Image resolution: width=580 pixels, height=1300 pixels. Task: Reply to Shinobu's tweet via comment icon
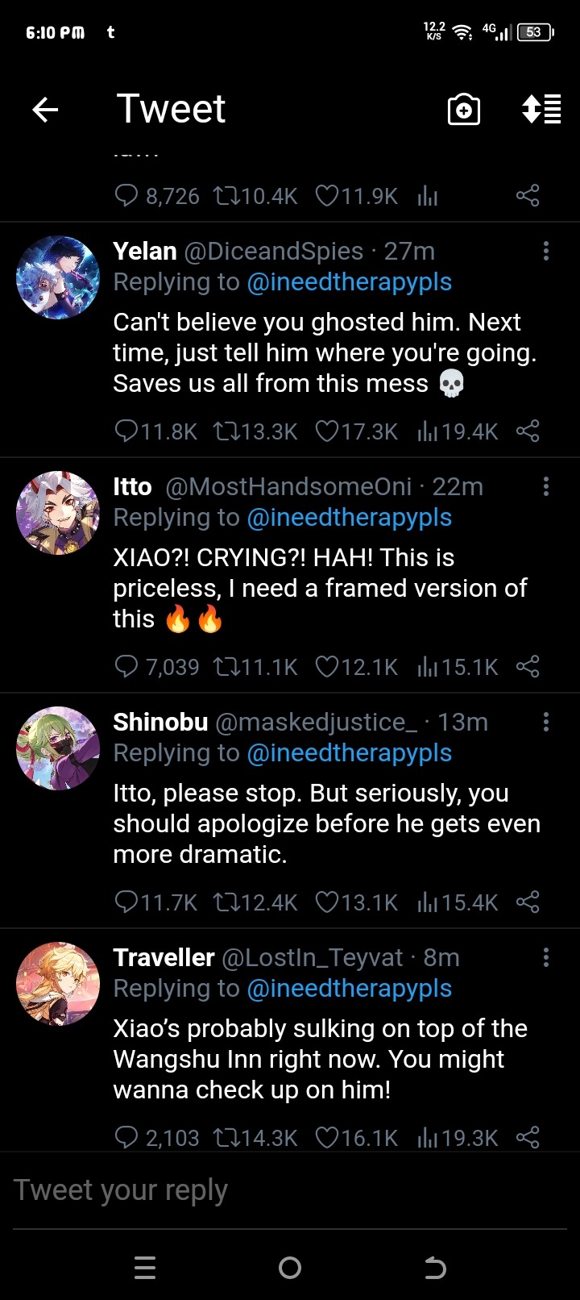[x=126, y=902]
